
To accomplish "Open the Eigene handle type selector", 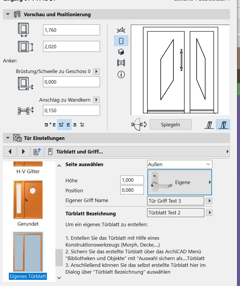I will pyautogui.click(x=179, y=182).
